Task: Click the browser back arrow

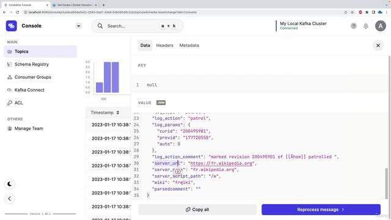Action: coord(4,12)
